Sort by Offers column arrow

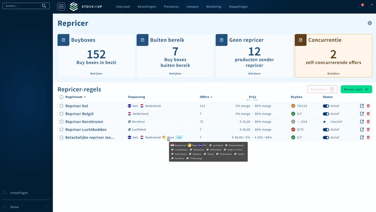pos(211,97)
